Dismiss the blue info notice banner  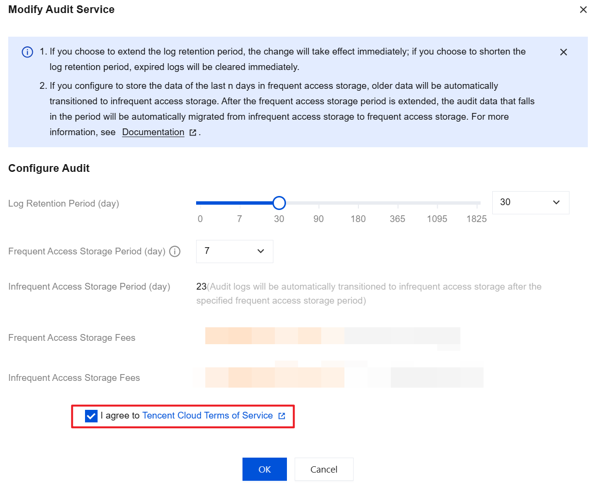[563, 52]
